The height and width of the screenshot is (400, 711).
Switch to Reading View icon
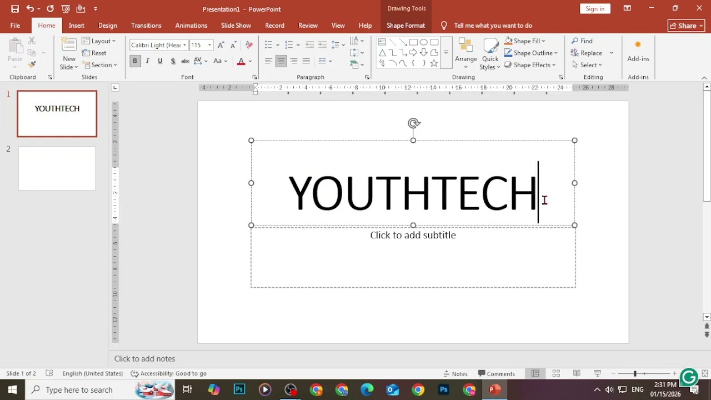tap(577, 373)
